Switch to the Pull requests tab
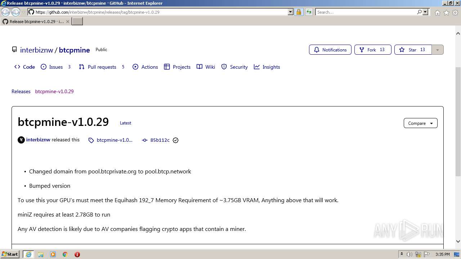The height and width of the screenshot is (259, 461). tap(102, 67)
